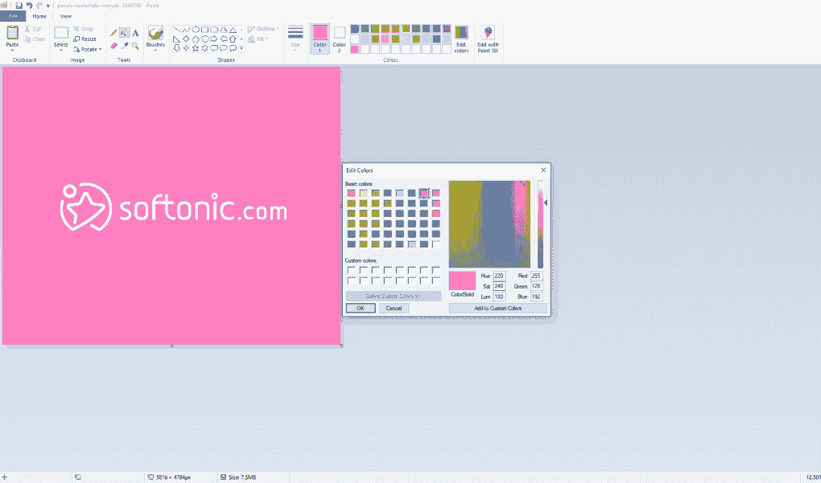
Task: Expand the Rotate options menu
Action: tap(100, 49)
